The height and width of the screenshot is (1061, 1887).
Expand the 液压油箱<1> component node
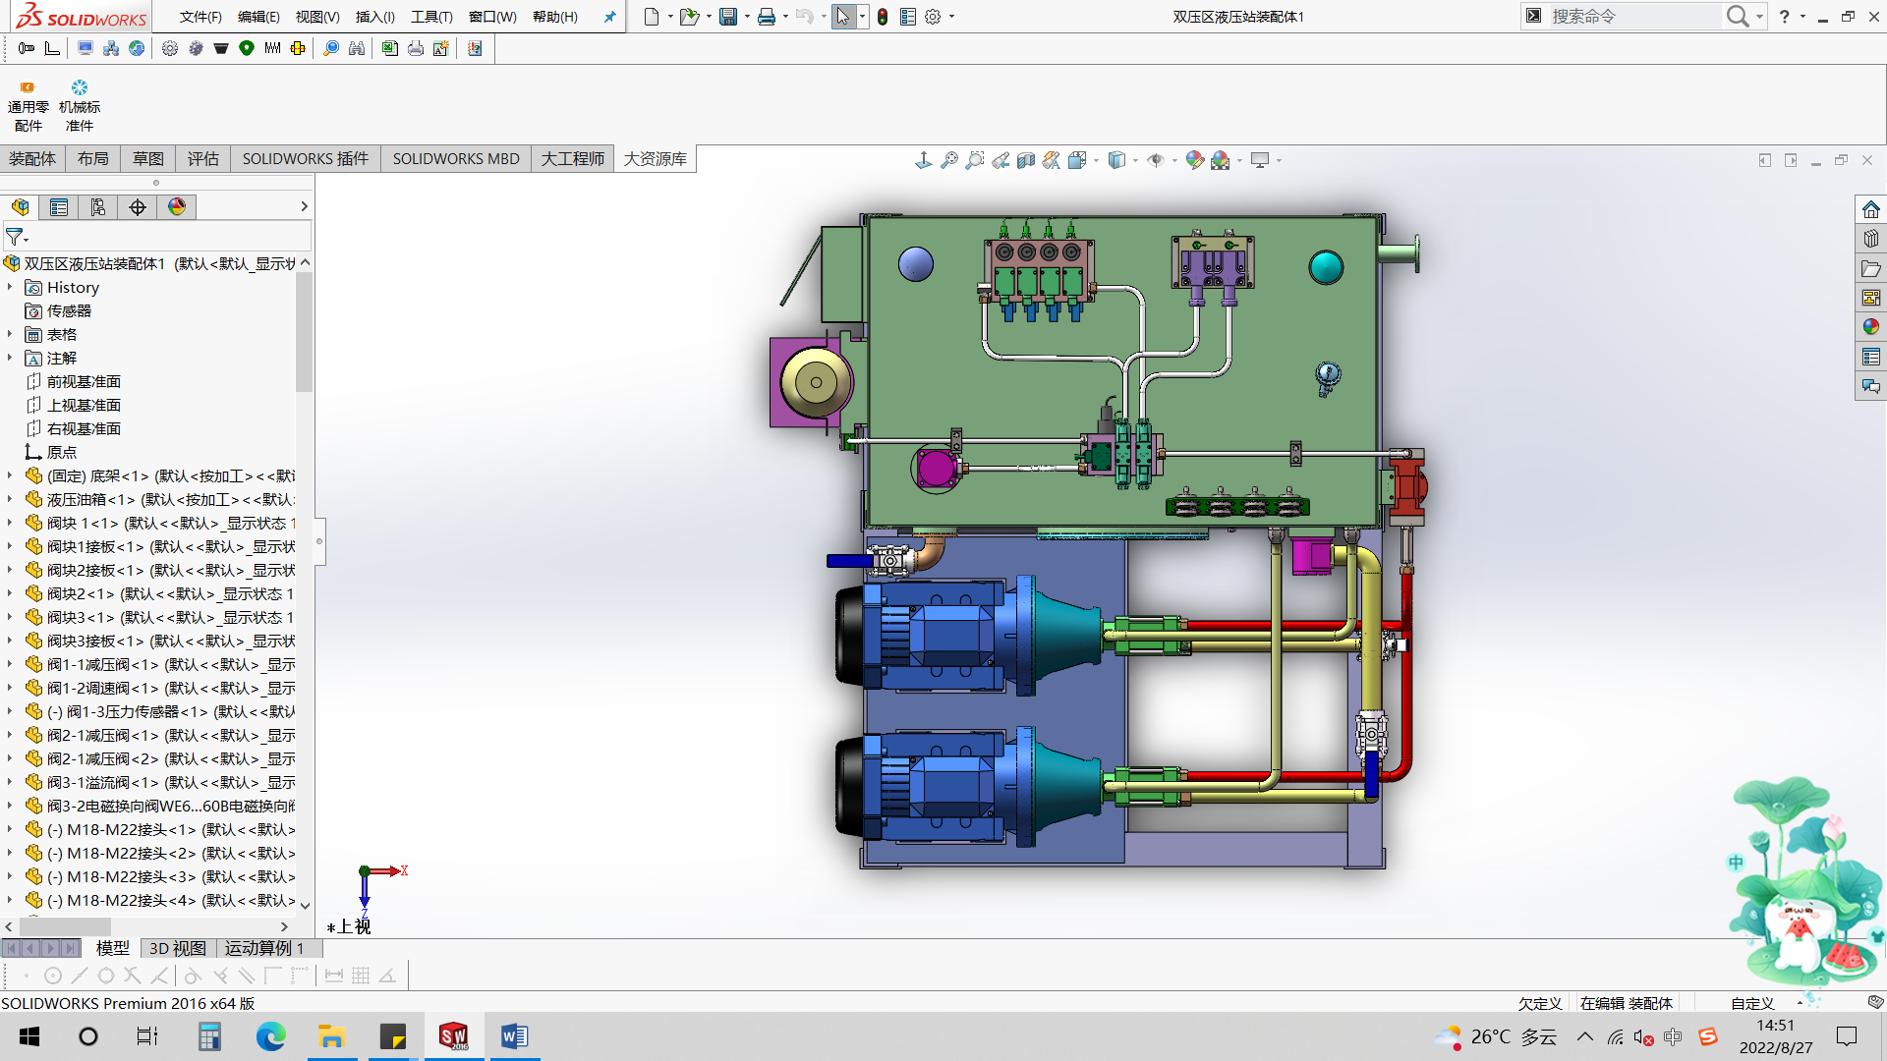coord(10,499)
